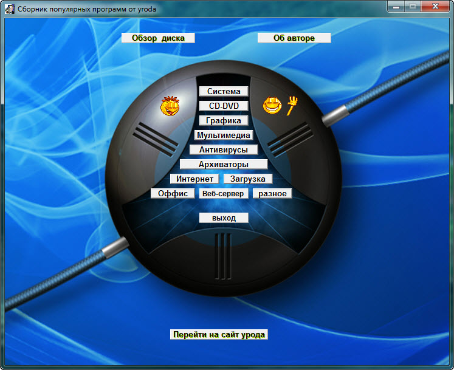Follow the Перейти на сайт урода link

pyautogui.click(x=219, y=334)
